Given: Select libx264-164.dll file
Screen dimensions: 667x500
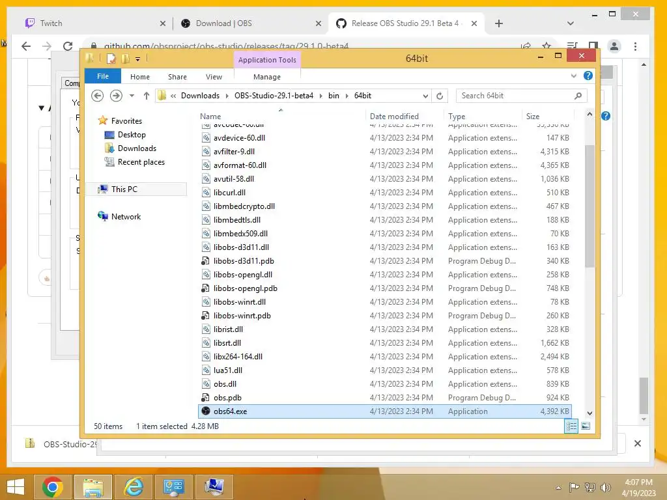Looking at the screenshot, I should pyautogui.click(x=238, y=356).
